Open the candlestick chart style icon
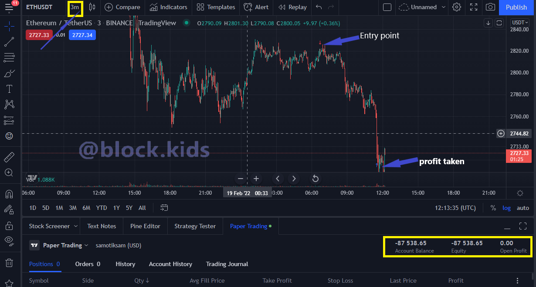 pos(92,7)
